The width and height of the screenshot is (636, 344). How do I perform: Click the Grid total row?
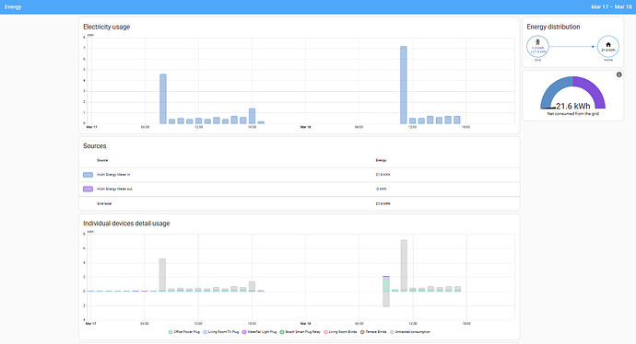click(299, 203)
